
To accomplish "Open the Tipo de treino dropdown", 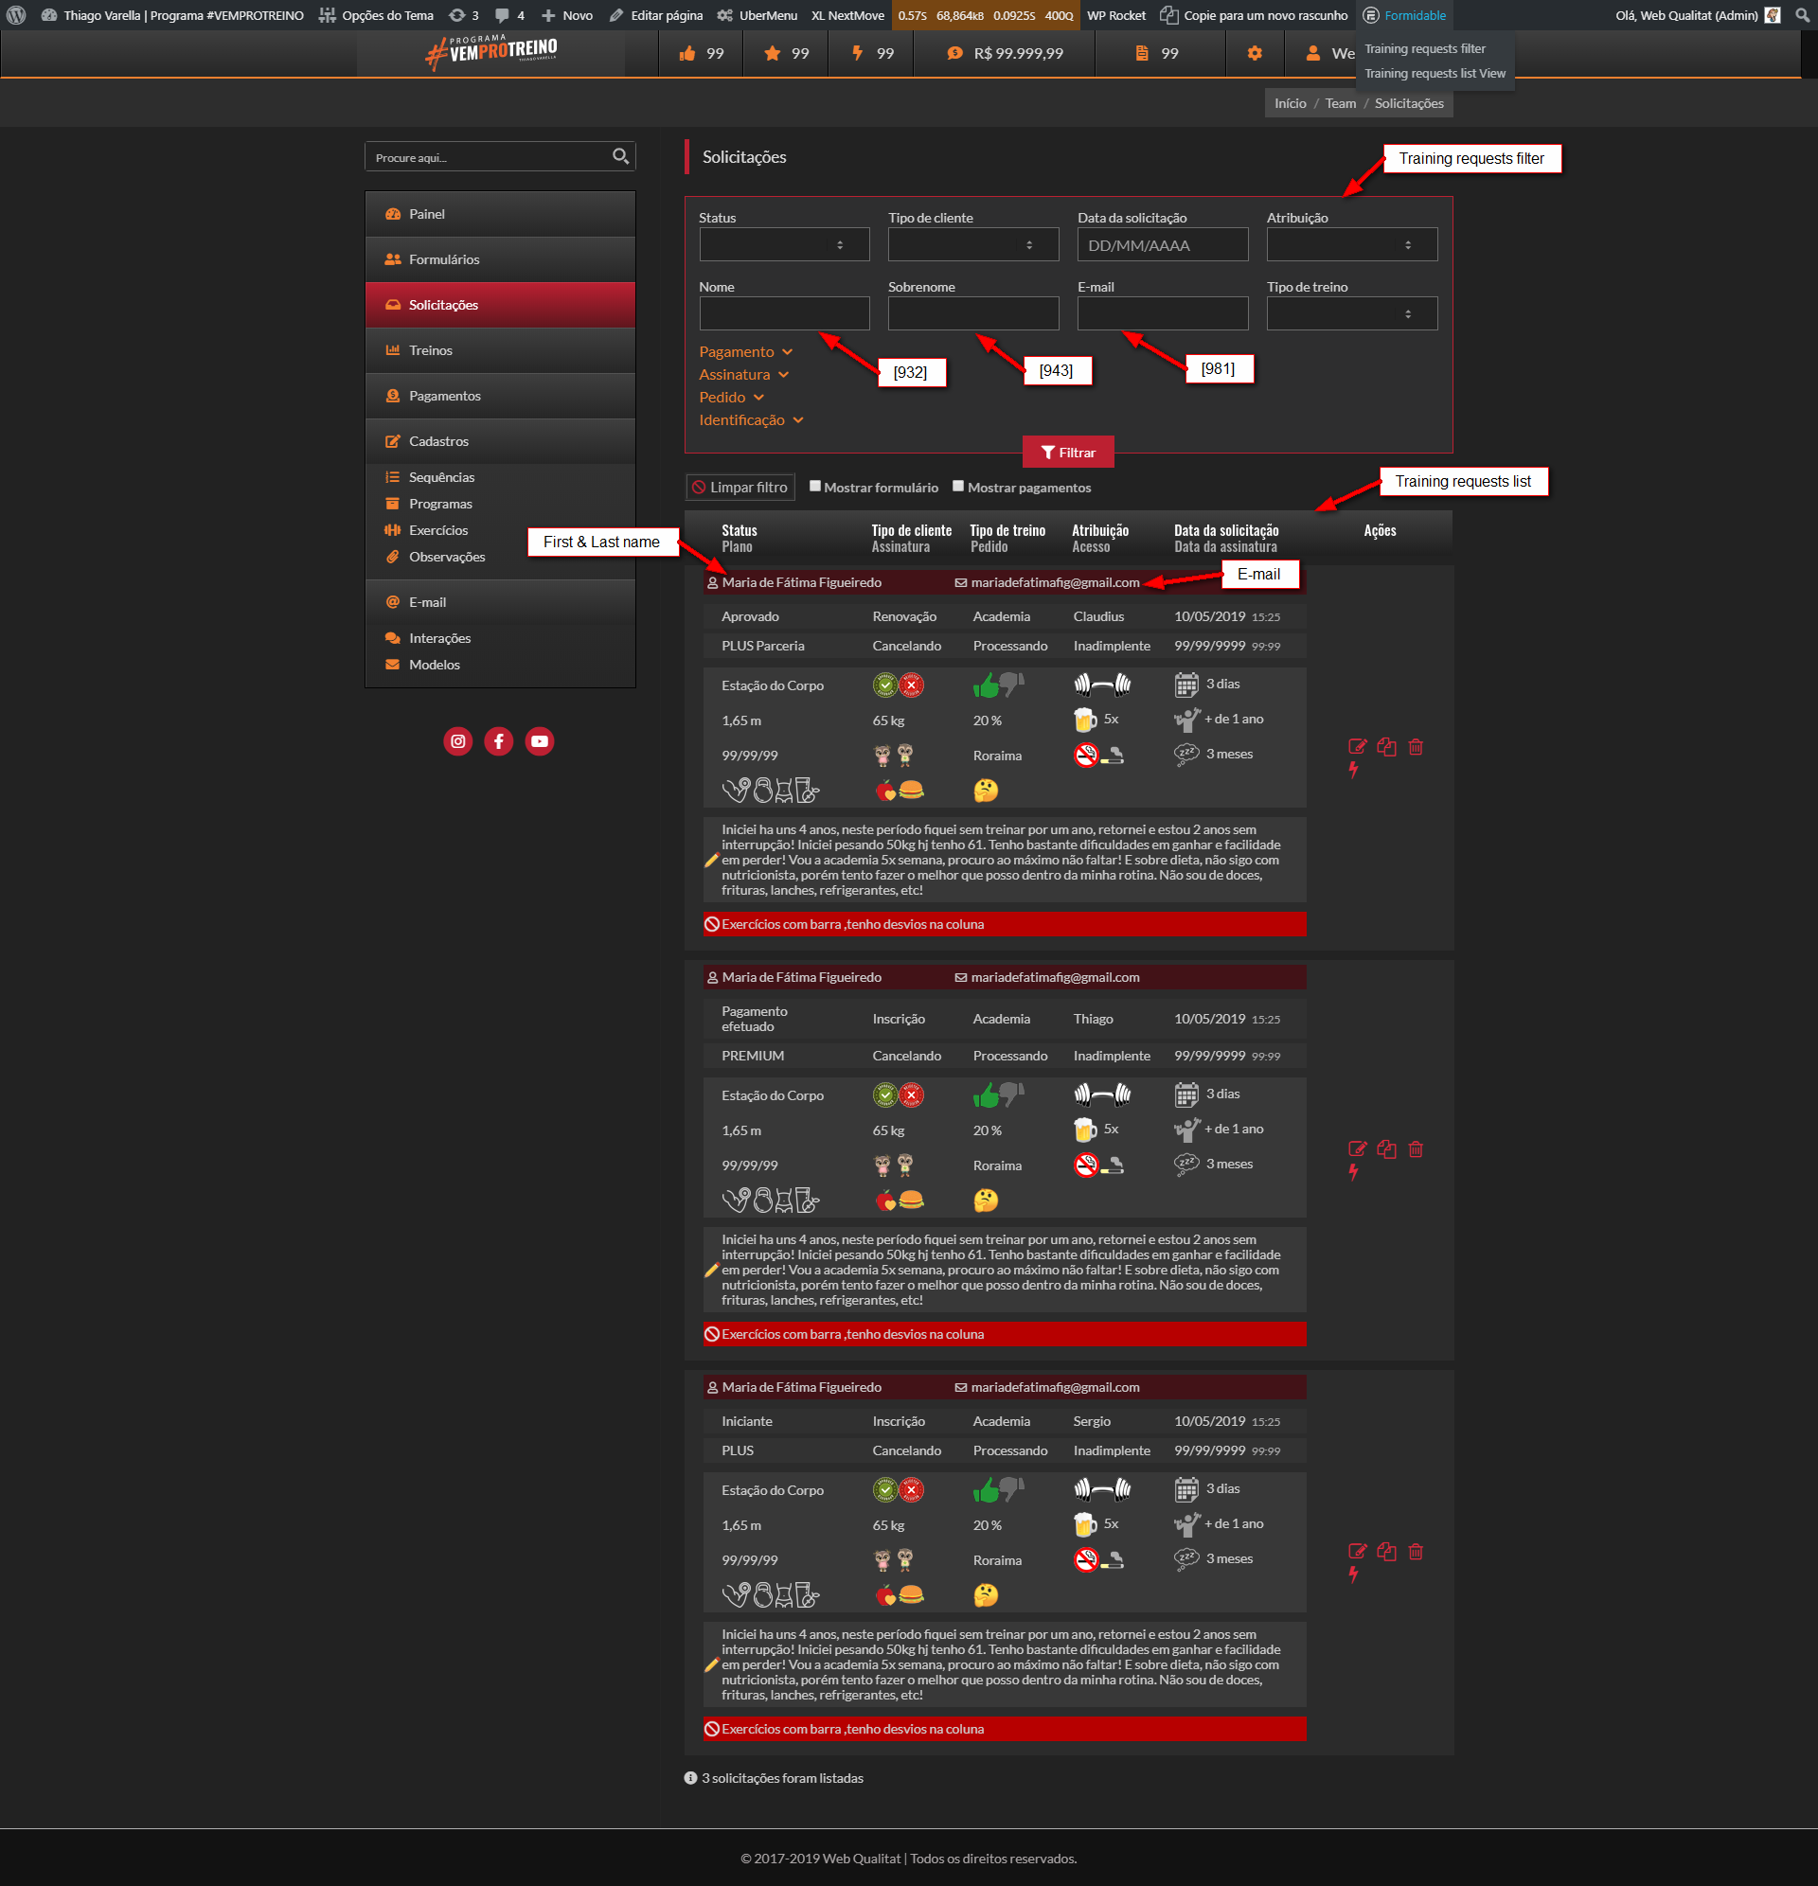I will click(1351, 313).
